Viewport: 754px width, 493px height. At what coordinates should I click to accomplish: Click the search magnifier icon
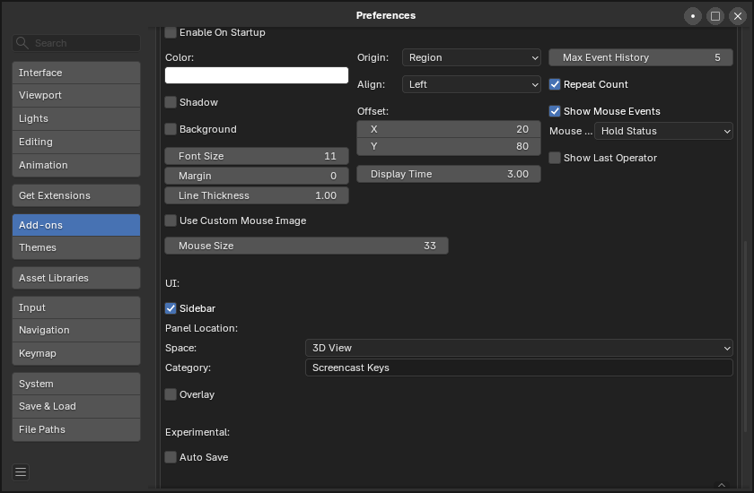(22, 43)
